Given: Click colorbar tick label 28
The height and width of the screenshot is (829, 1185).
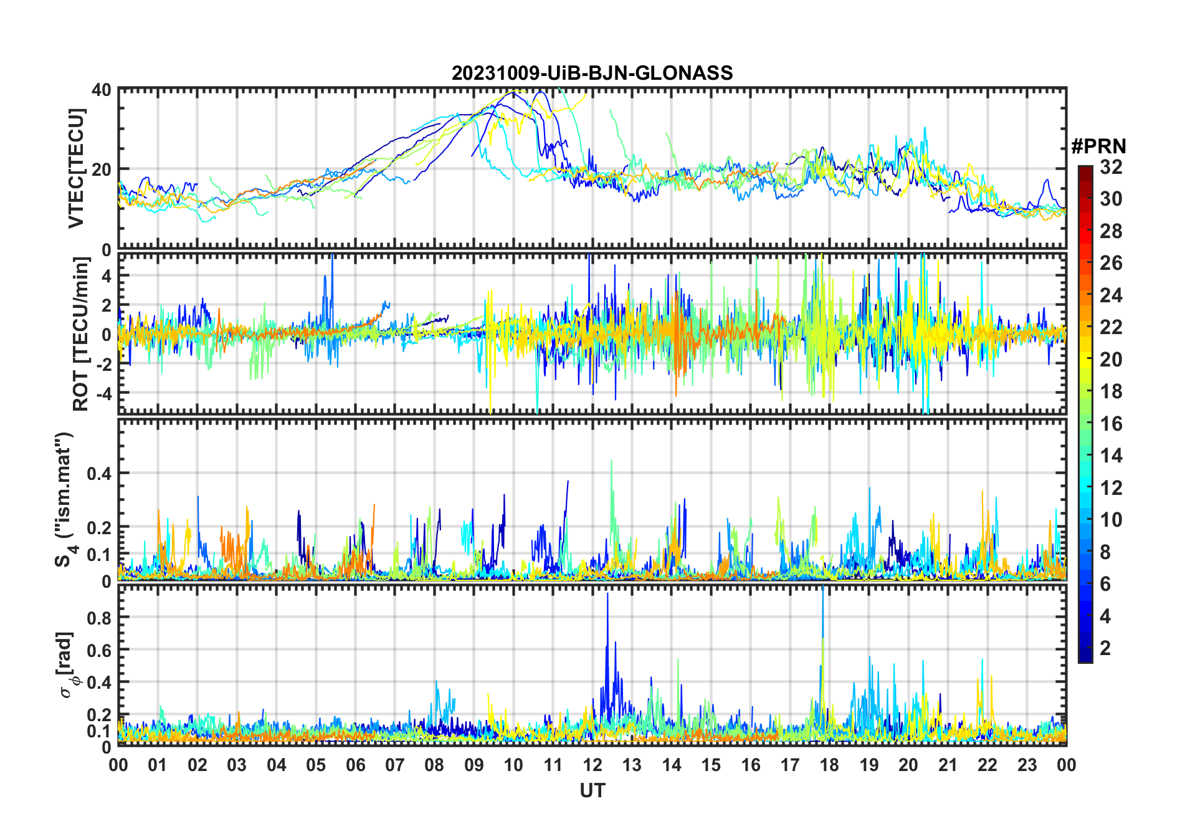Looking at the screenshot, I should (1111, 231).
